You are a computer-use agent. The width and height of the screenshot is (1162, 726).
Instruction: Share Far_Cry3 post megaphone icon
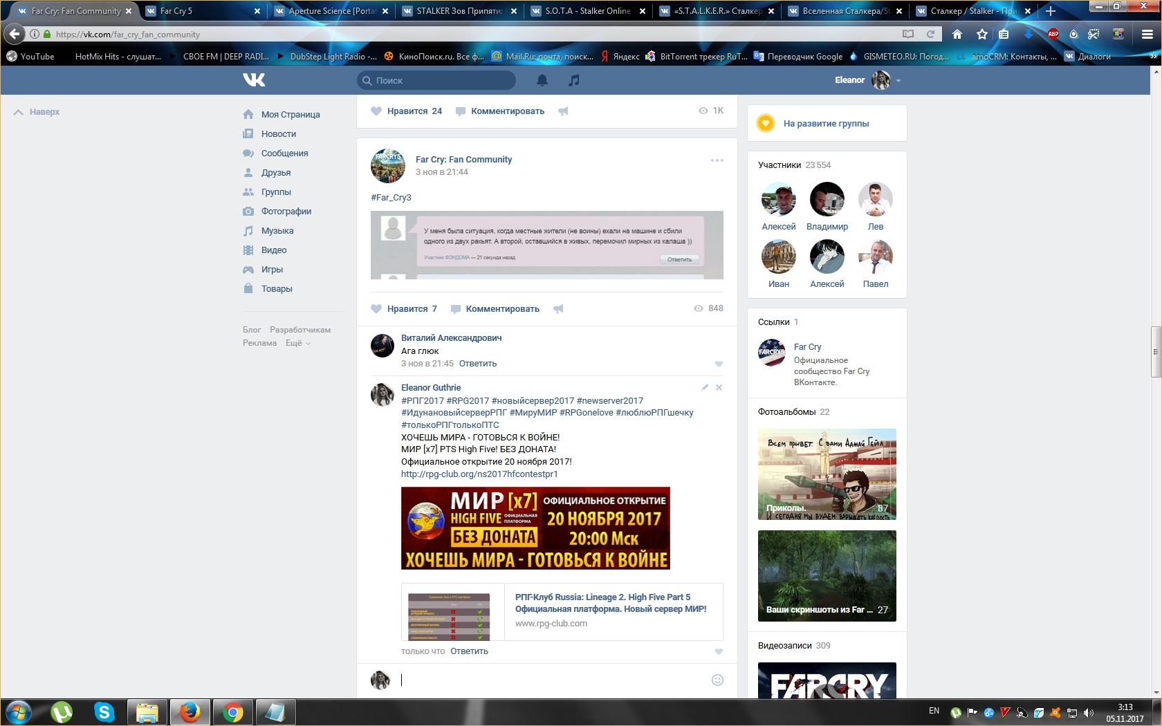(x=558, y=309)
